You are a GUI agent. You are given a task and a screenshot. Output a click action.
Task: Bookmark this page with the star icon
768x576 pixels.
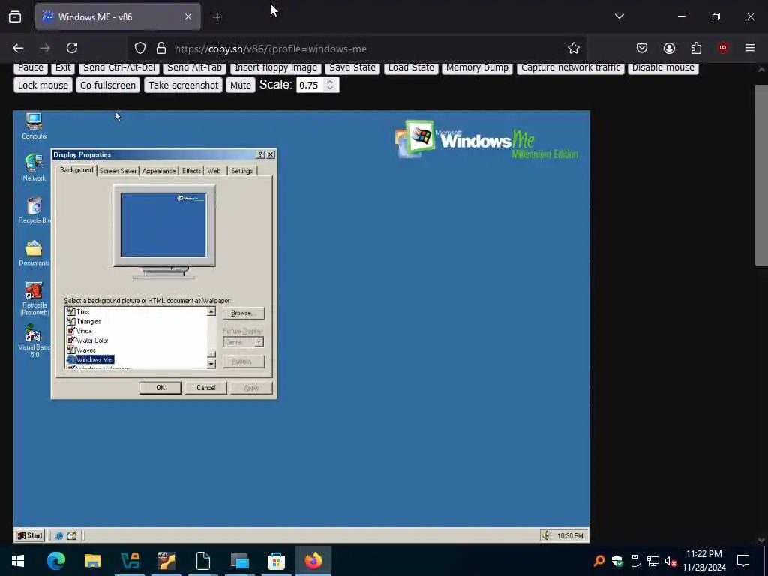coord(574,48)
